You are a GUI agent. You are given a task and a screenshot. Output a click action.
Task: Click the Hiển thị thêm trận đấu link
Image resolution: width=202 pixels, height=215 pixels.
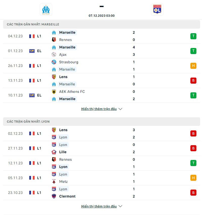pyautogui.click(x=99, y=109)
